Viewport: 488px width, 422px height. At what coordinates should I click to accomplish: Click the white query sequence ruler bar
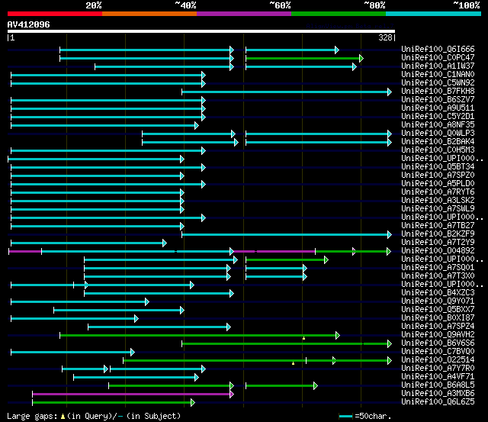(x=201, y=31)
